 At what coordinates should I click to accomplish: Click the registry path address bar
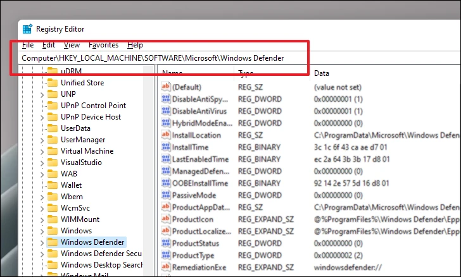tap(239, 58)
